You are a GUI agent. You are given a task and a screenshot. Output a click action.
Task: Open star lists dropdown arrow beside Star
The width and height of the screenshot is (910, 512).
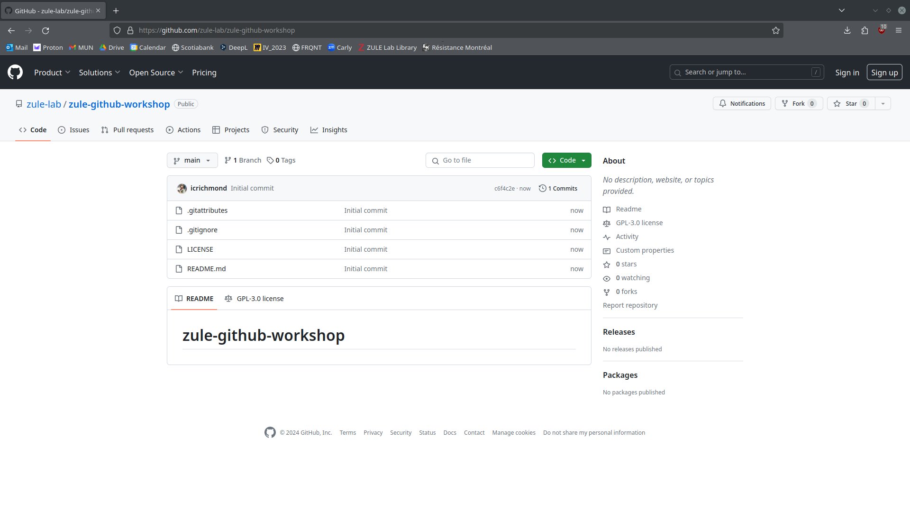point(883,103)
